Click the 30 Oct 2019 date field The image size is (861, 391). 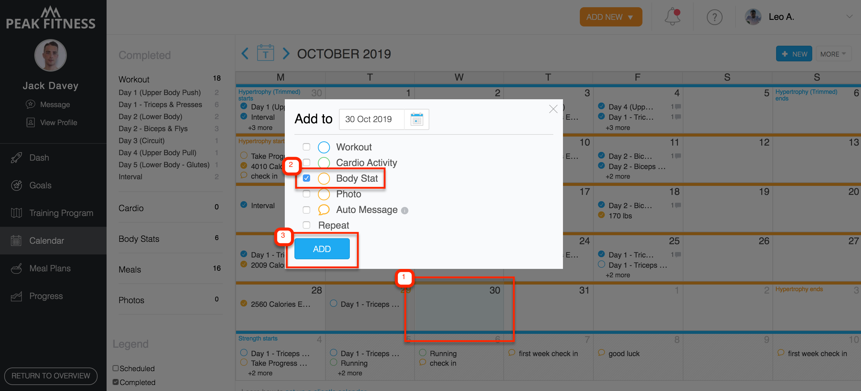[372, 119]
